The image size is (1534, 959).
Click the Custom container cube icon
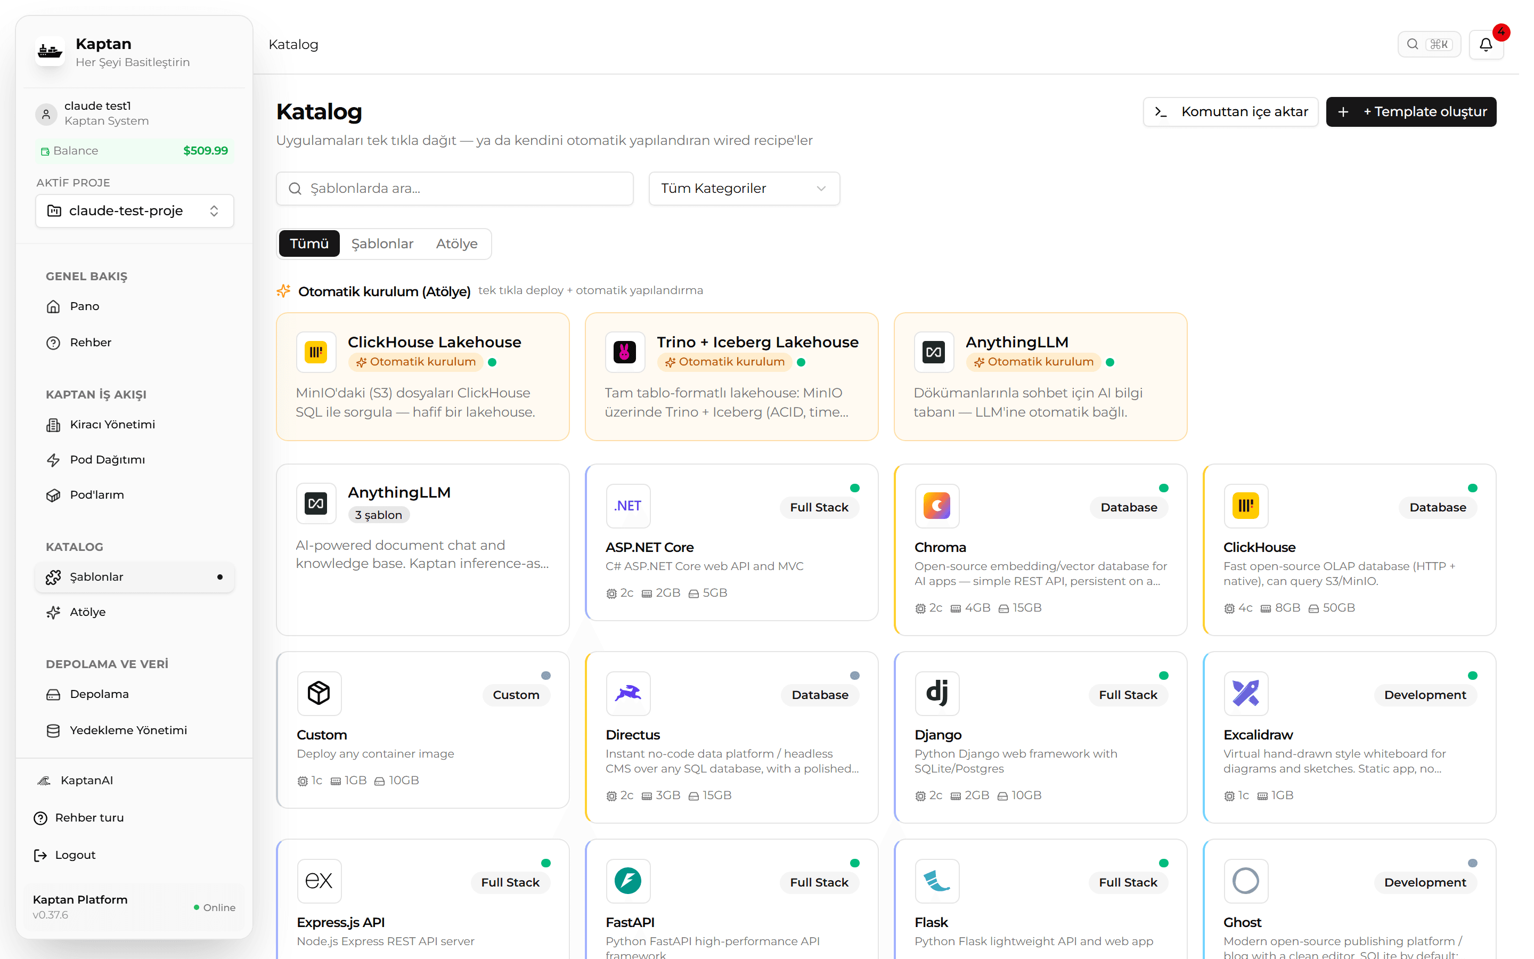(319, 693)
